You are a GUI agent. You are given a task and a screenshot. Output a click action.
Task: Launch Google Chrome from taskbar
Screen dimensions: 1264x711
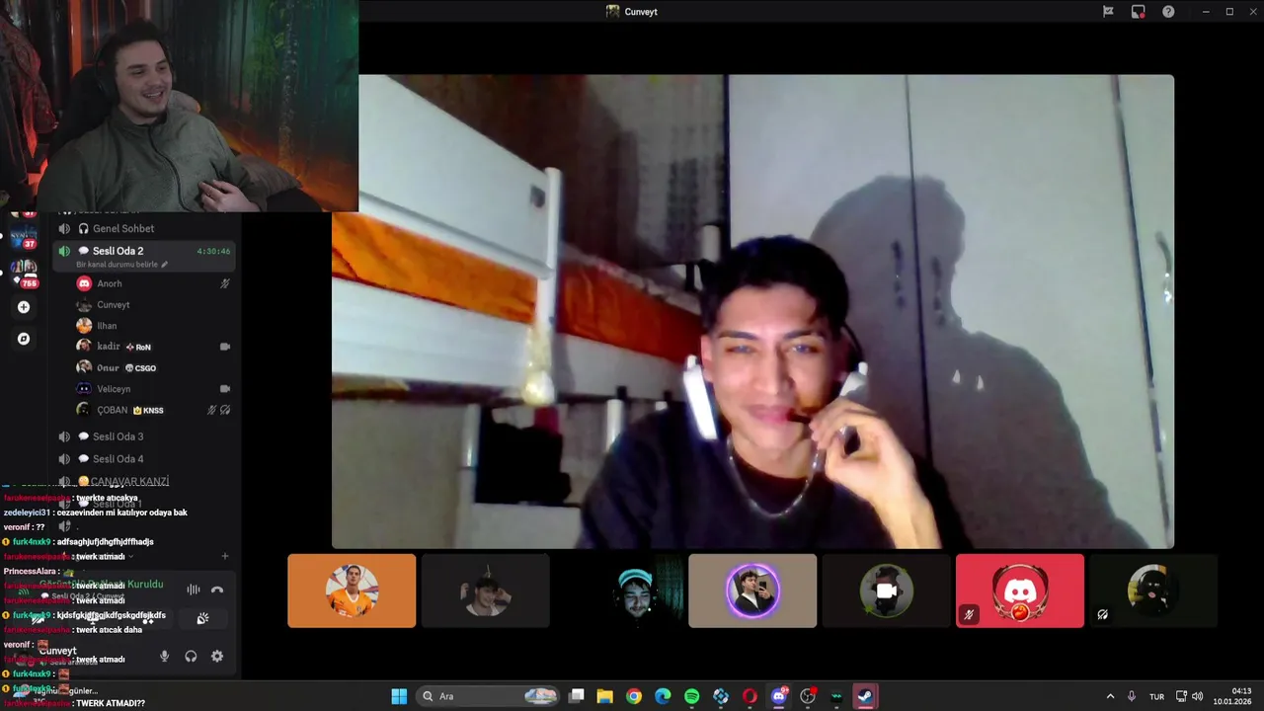tap(634, 696)
